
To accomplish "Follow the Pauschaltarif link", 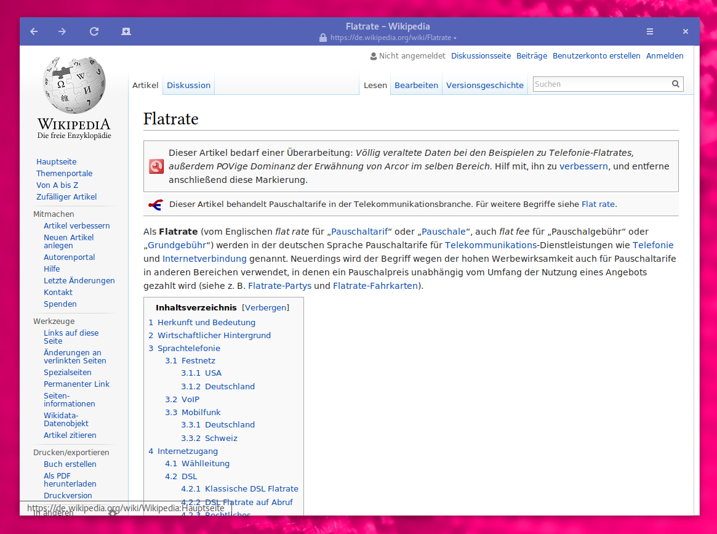I will click(x=359, y=232).
